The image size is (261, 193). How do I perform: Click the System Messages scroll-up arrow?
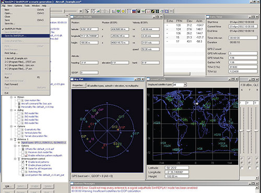coord(257,188)
